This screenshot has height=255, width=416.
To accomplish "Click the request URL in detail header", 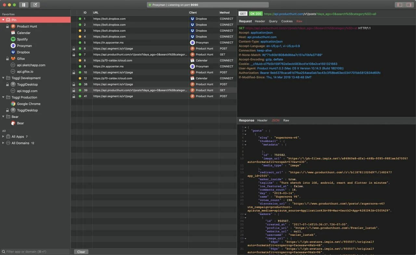I will click(320, 14).
